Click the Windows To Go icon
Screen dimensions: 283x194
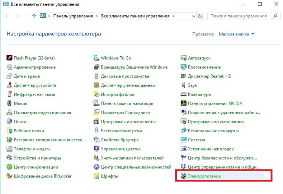tap(97, 58)
